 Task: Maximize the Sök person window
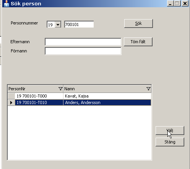click(177, 3)
